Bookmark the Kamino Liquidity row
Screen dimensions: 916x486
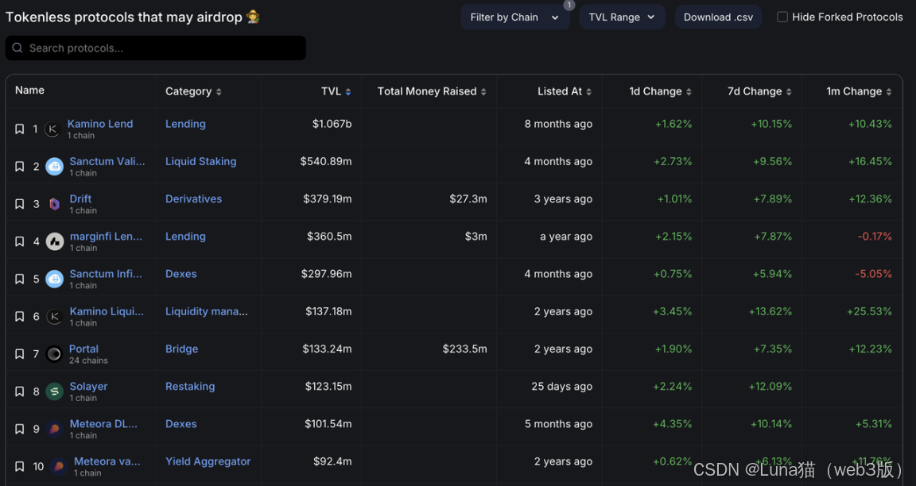click(x=19, y=316)
